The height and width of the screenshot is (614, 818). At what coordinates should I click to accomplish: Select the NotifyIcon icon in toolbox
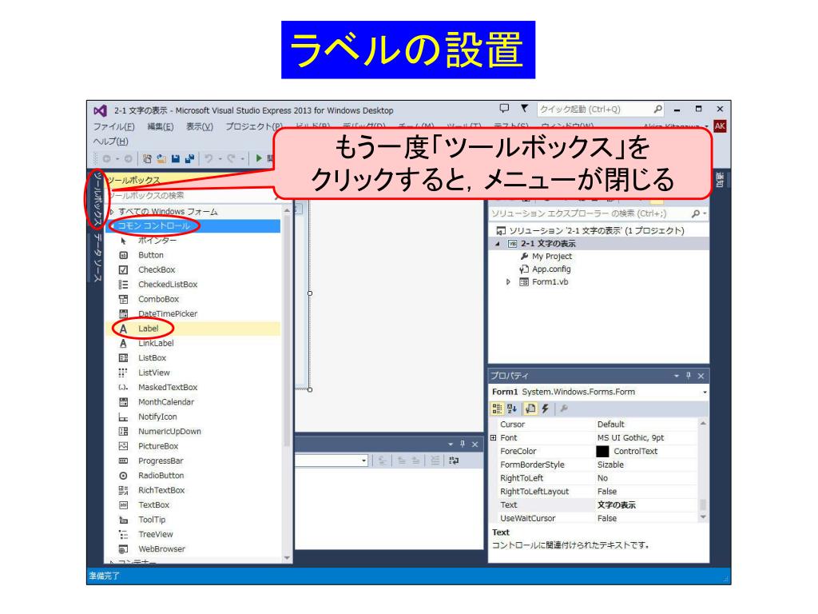(124, 417)
